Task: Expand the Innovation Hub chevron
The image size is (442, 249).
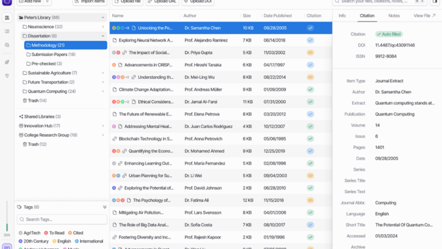Action: pos(103,126)
